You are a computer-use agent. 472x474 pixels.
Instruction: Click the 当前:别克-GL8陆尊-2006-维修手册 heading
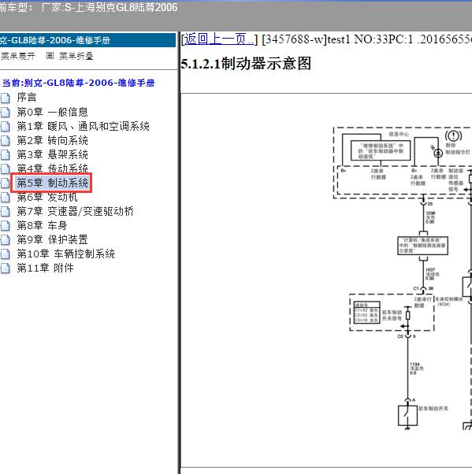tap(78, 83)
